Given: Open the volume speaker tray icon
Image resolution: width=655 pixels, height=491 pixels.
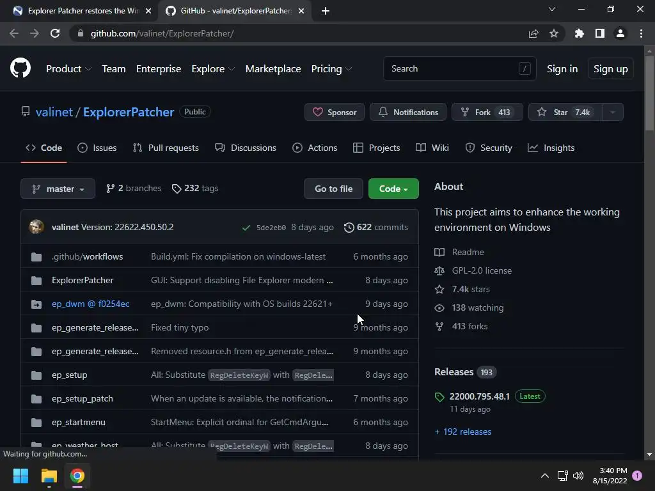Looking at the screenshot, I should (x=578, y=476).
